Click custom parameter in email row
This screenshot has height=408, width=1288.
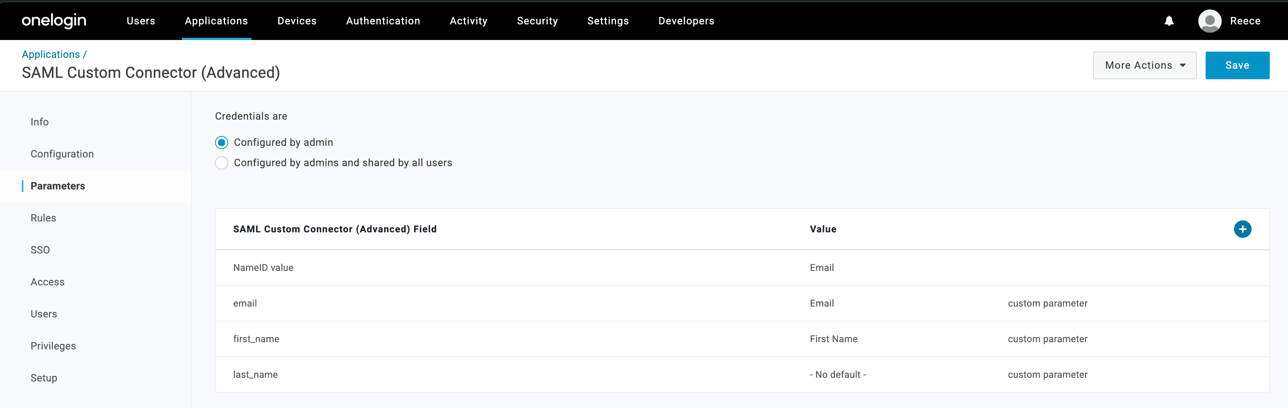click(1047, 303)
